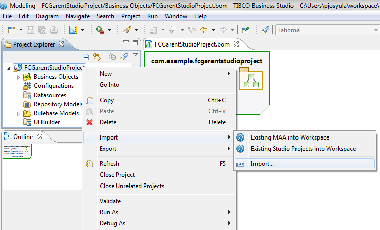Choose Close Project in context menu
The width and height of the screenshot is (380, 230).
159,175
